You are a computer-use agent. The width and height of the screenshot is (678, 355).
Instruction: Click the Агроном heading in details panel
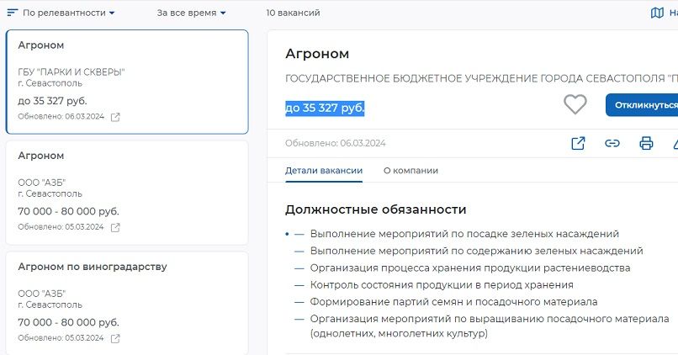tap(317, 54)
